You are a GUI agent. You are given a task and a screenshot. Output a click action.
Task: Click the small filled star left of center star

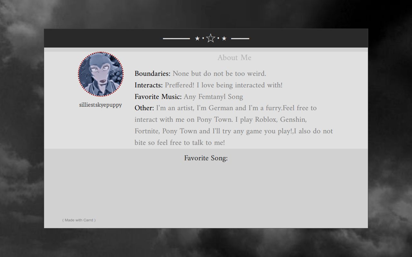point(197,39)
